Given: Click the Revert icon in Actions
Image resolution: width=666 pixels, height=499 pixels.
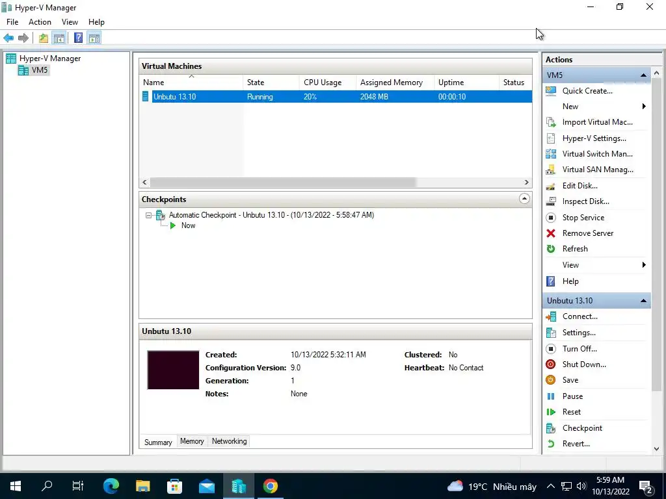Looking at the screenshot, I should point(551,444).
